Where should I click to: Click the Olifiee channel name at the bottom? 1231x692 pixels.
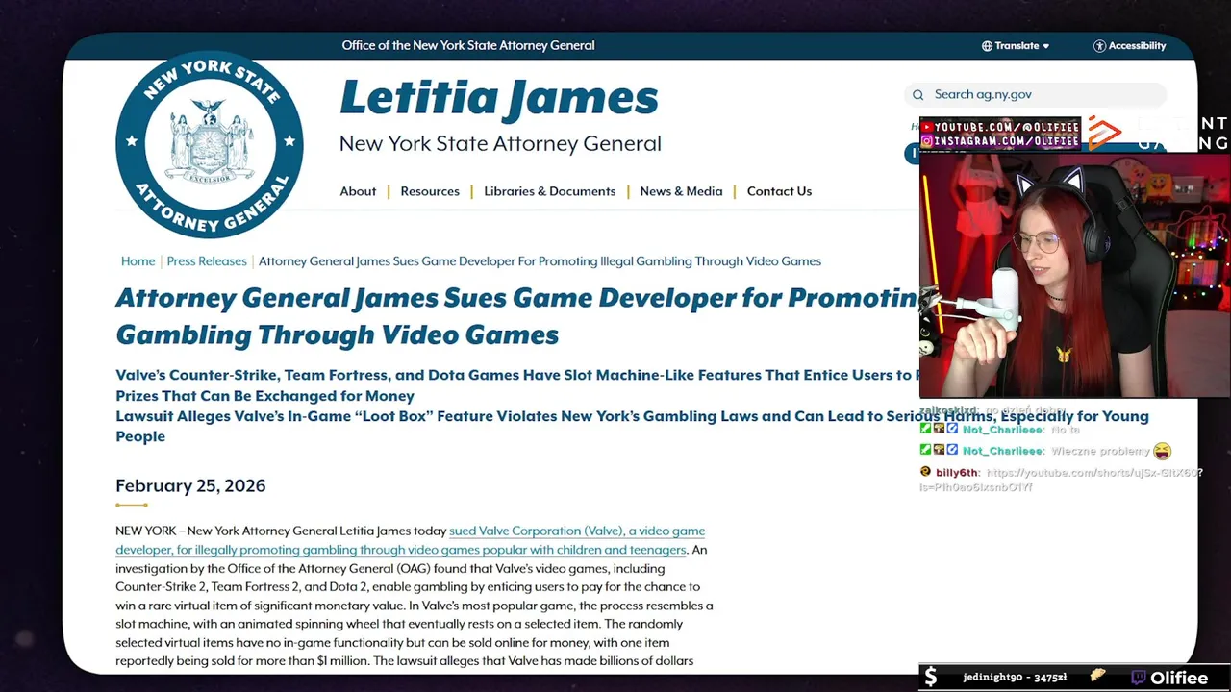pos(1179,678)
